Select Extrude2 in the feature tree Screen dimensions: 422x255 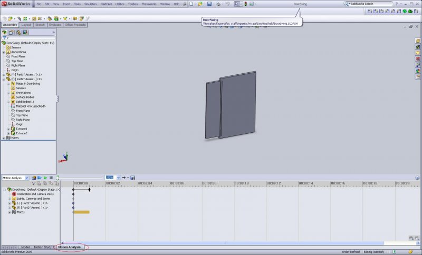click(x=22, y=133)
